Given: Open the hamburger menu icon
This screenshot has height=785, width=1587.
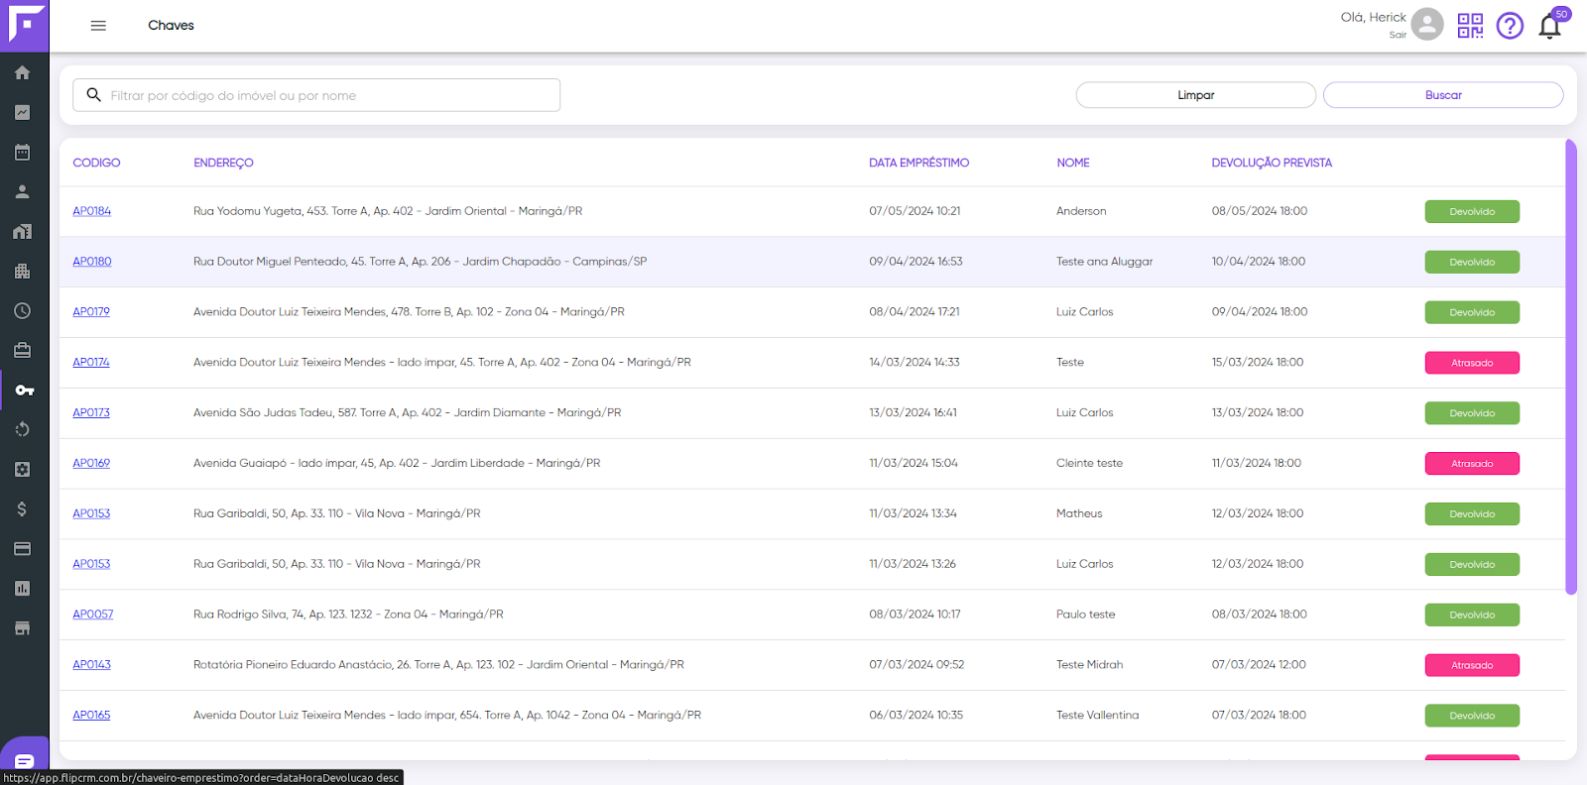Looking at the screenshot, I should point(98,26).
